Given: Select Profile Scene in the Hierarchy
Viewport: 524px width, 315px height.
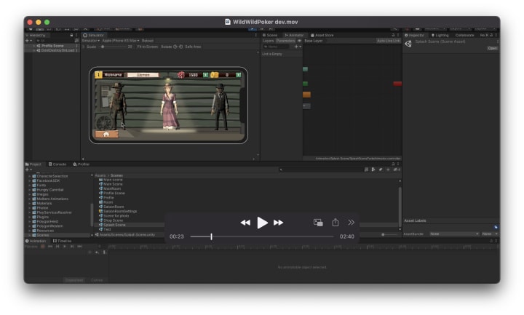Looking at the screenshot, I should (x=52, y=46).
